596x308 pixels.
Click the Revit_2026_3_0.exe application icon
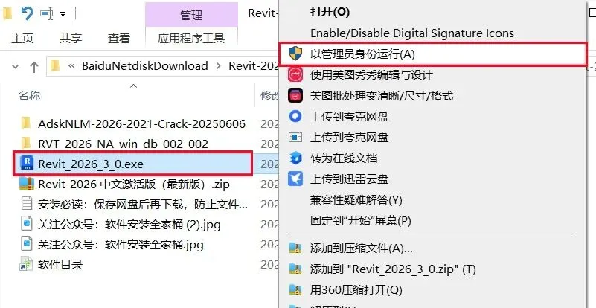point(27,164)
